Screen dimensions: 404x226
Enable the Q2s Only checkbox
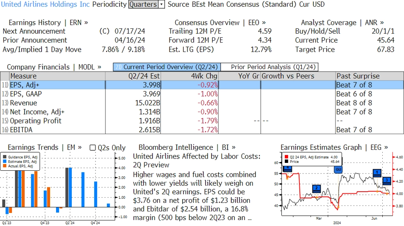[92, 148]
